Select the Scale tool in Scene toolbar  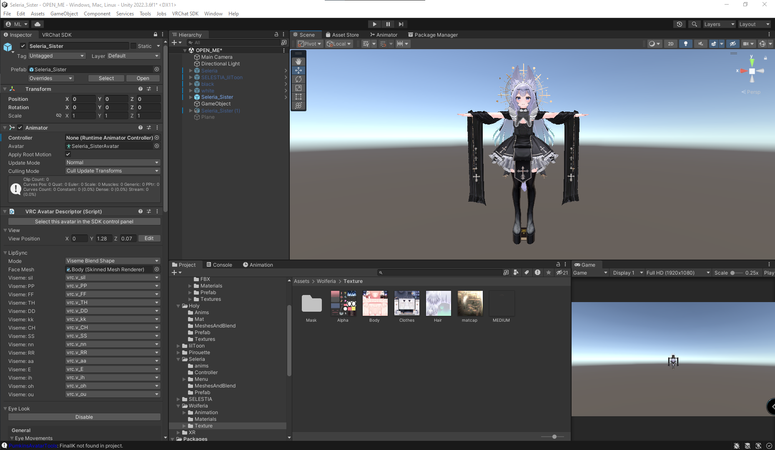[298, 88]
